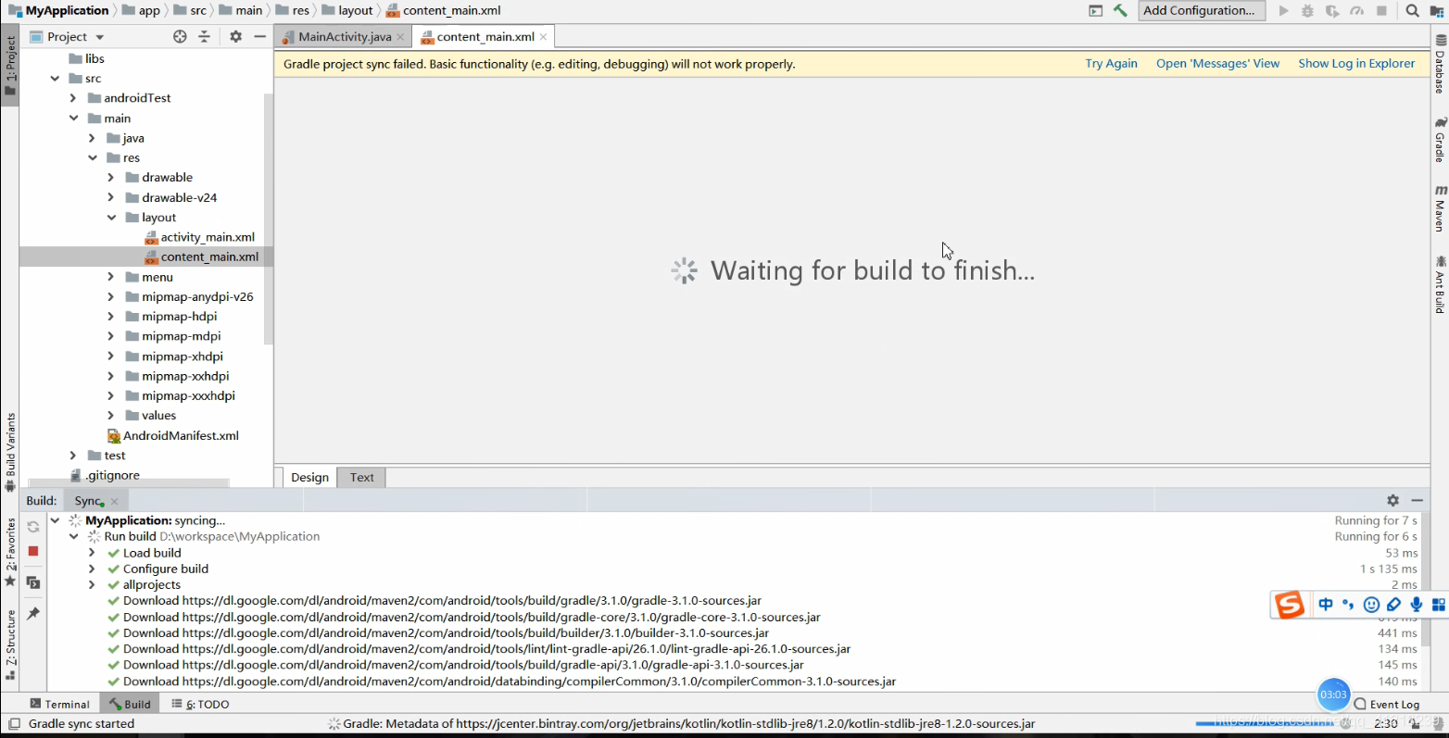1449x738 pixels.
Task: Click the scroll-from-source target icon
Action: (180, 36)
